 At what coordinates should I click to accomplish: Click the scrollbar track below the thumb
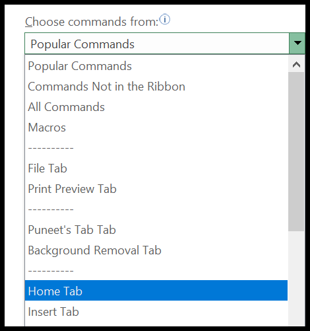point(296,279)
